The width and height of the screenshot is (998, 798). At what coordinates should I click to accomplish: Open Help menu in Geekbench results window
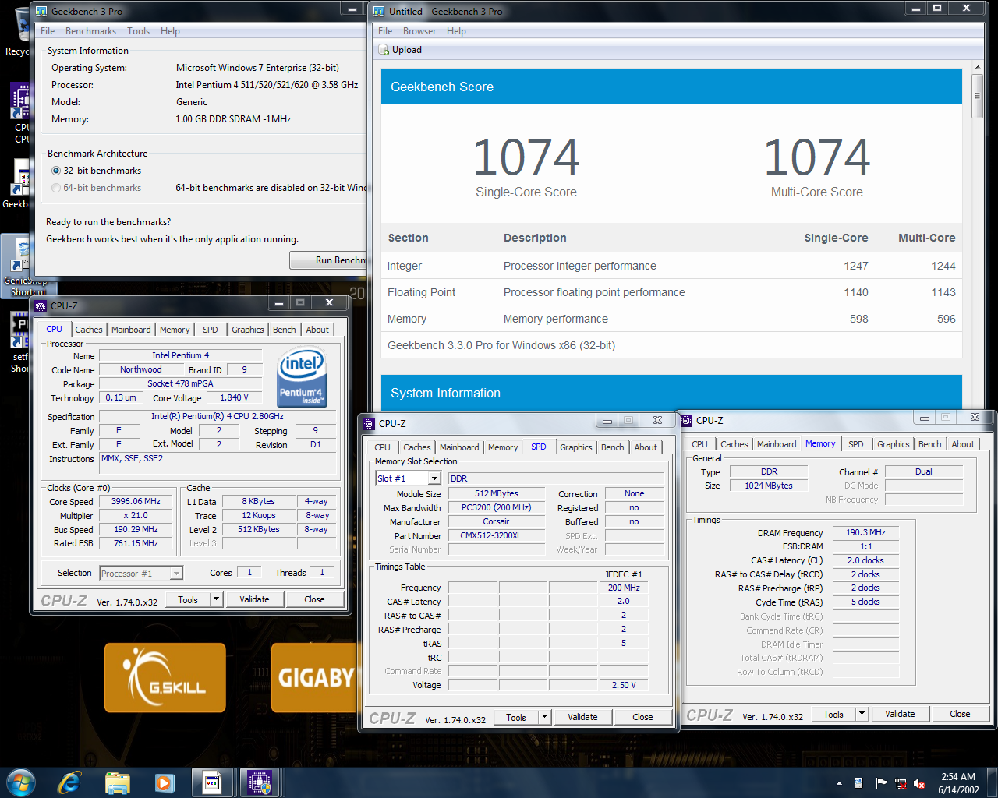[x=456, y=31]
